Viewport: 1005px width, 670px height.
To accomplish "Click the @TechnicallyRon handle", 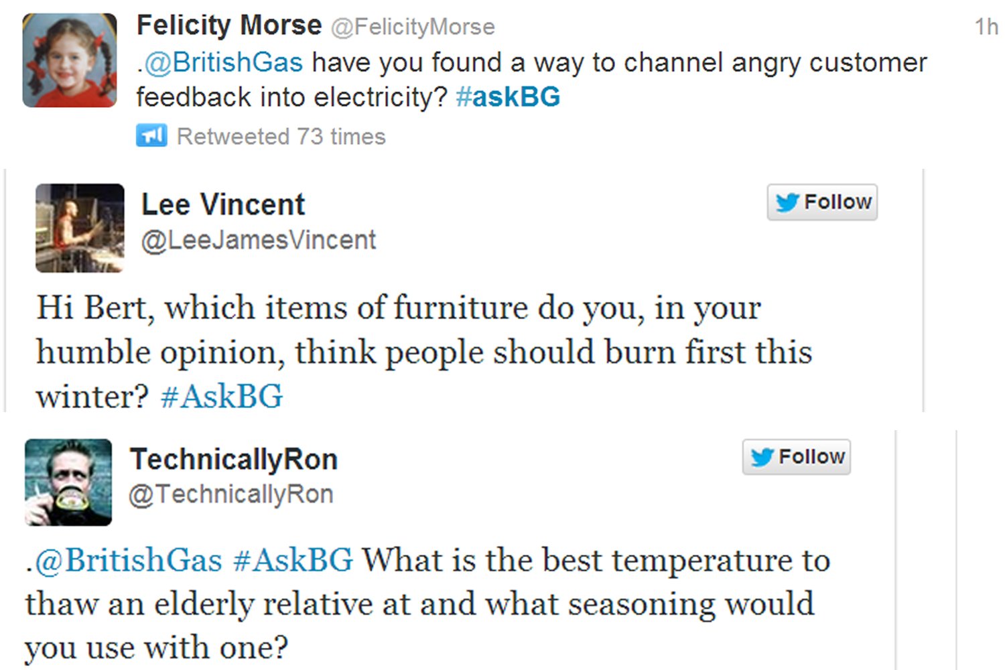I will coord(230,494).
